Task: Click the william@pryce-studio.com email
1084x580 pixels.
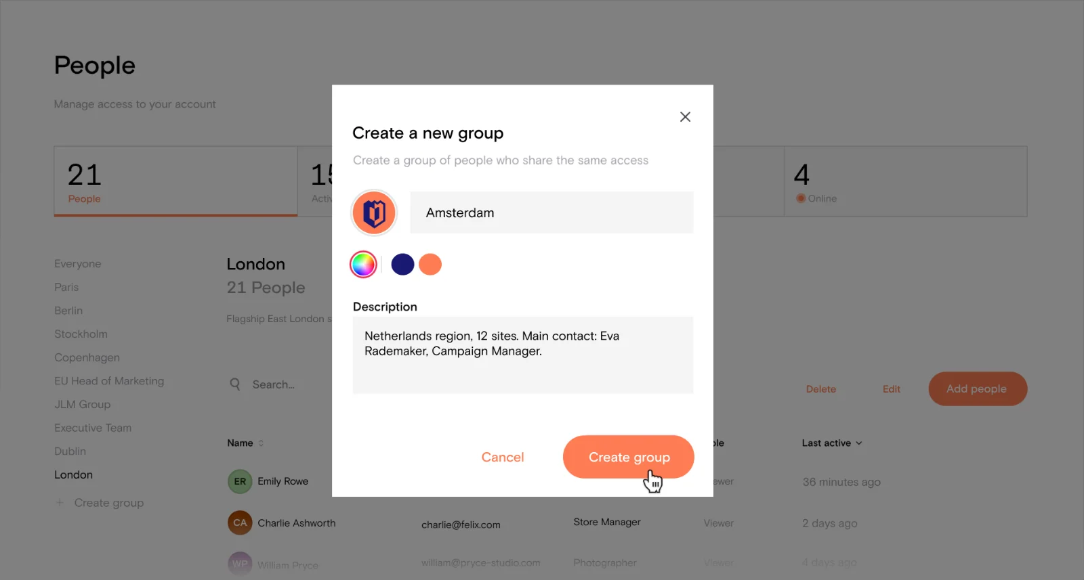Action: 480,563
